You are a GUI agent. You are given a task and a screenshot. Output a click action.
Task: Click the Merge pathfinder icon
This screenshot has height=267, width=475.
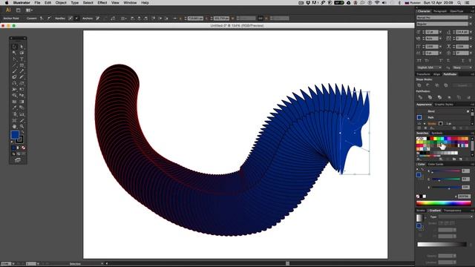point(439,97)
